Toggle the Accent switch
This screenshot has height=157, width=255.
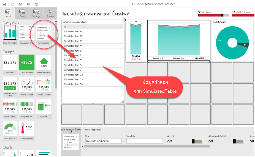tap(197, 141)
